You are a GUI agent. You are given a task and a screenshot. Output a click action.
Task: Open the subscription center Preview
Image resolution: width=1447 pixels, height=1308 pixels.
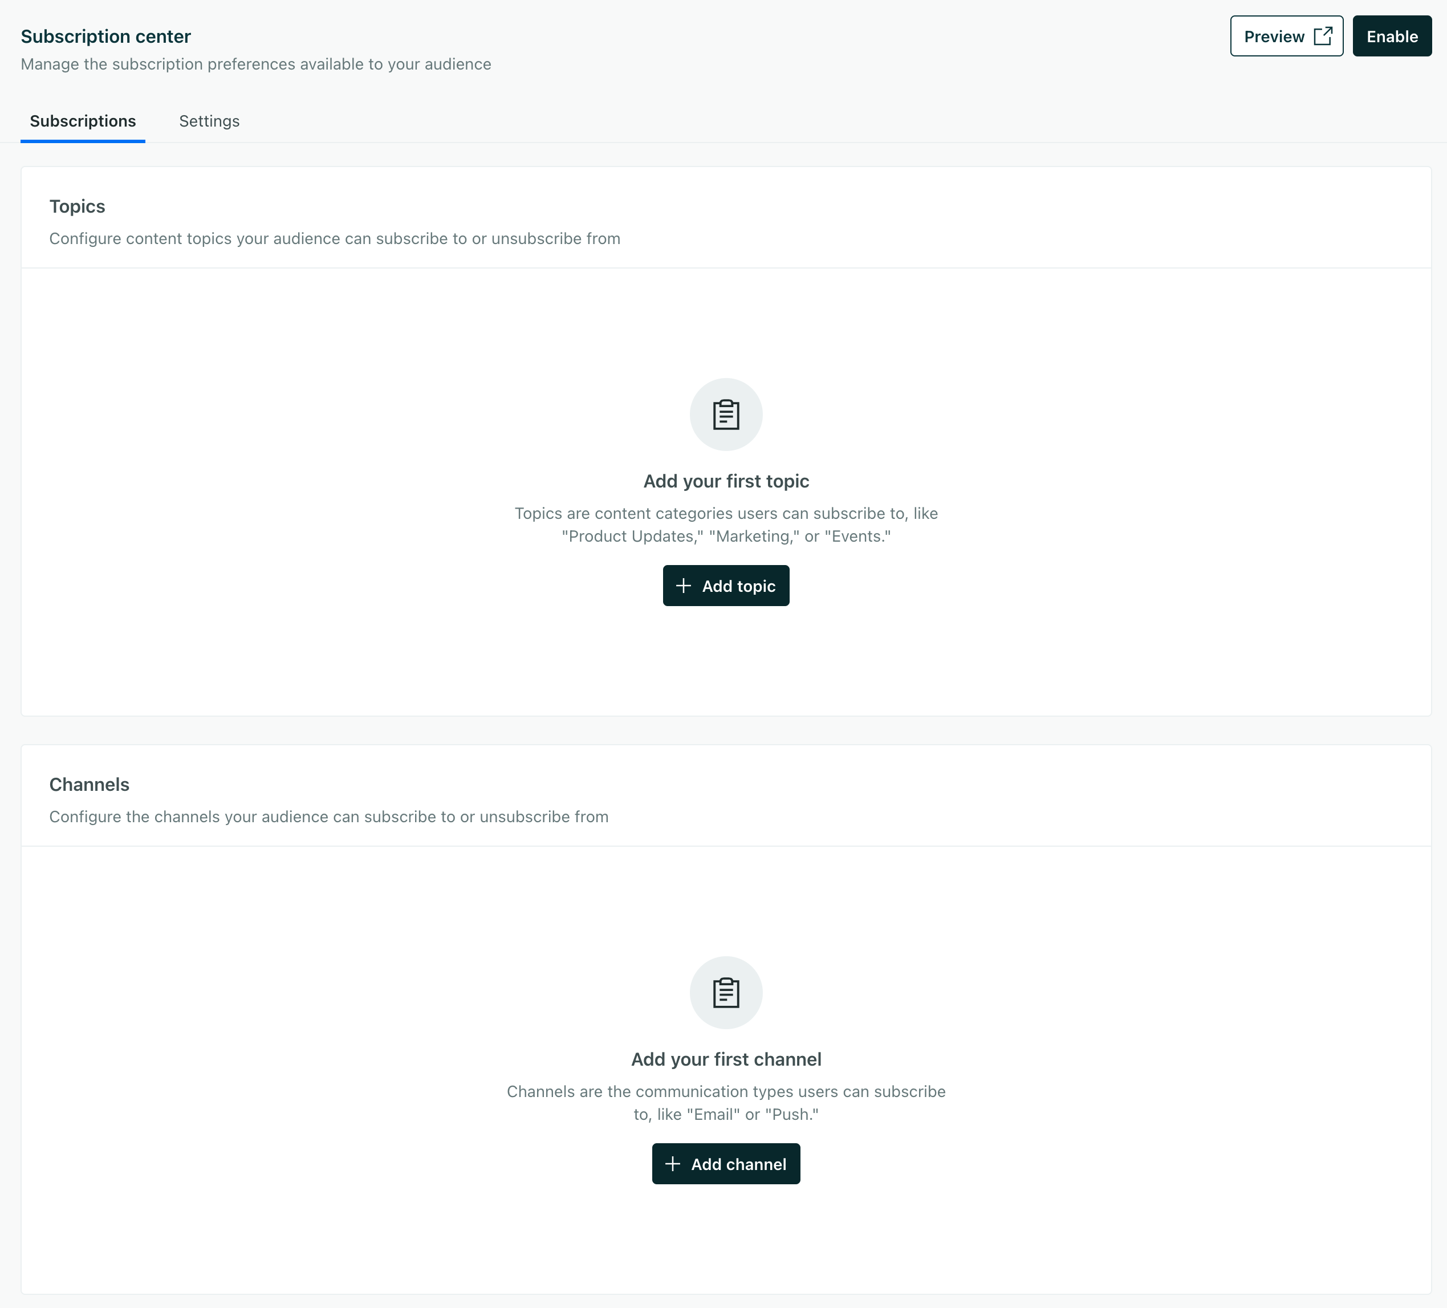[x=1286, y=36]
